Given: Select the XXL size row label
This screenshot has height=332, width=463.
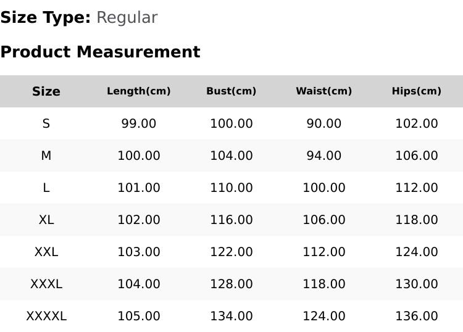Looking at the screenshot, I should [46, 252].
